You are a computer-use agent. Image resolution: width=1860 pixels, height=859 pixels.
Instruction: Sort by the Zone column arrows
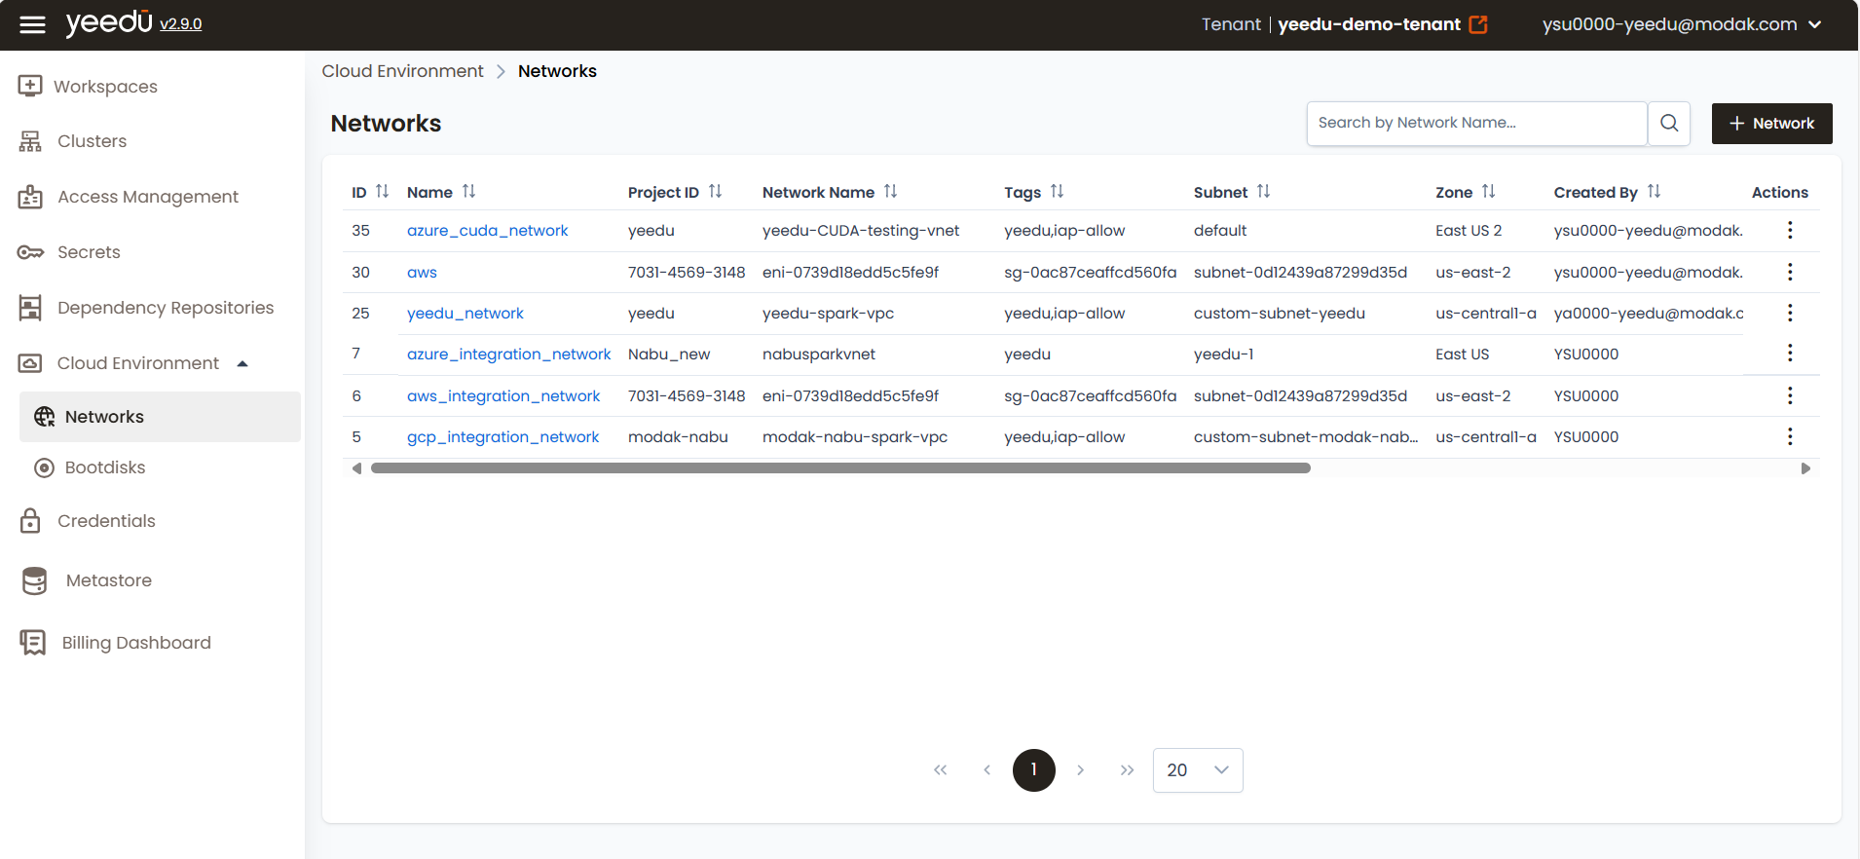[1488, 192]
